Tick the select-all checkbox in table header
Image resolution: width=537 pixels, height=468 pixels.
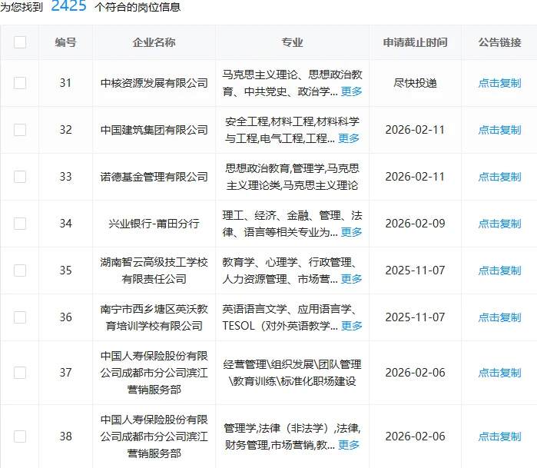point(20,42)
